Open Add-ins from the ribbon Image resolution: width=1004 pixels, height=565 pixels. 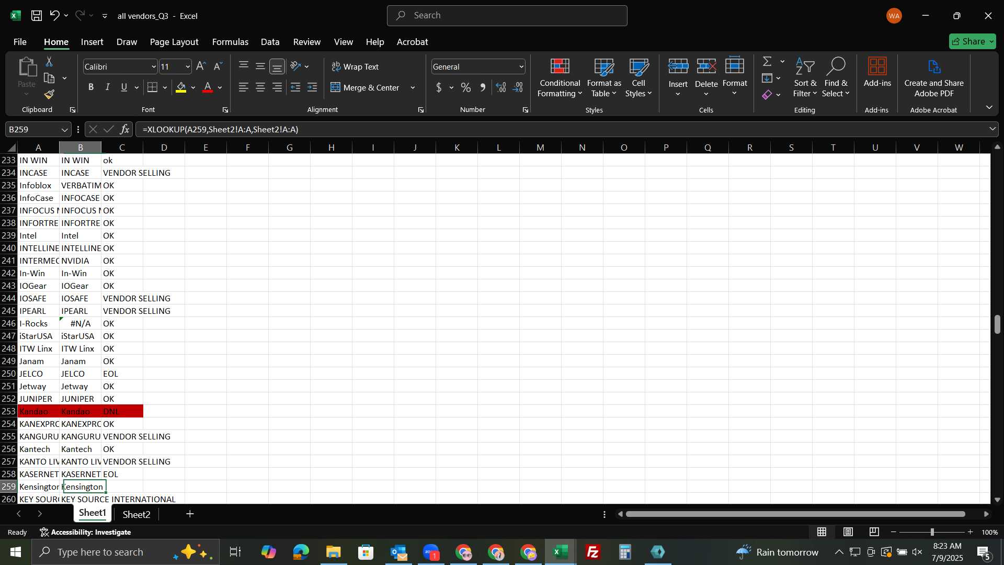(877, 73)
